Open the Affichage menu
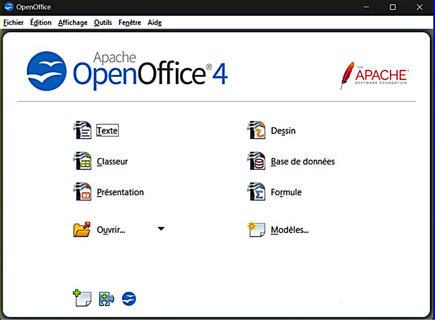The image size is (435, 320). tap(72, 23)
